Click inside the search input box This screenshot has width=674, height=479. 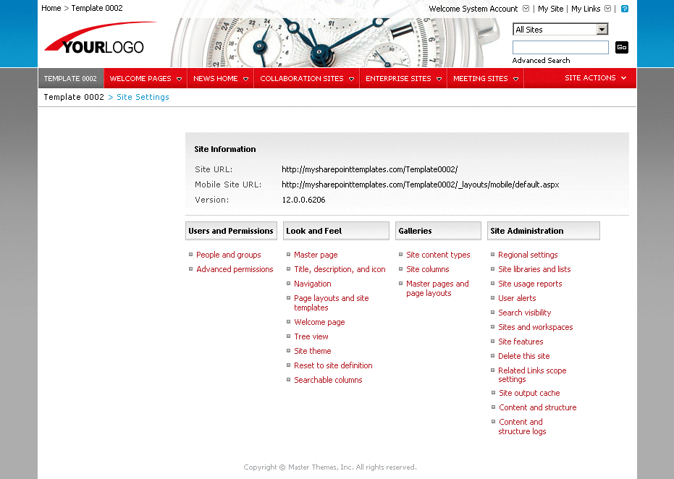point(560,47)
